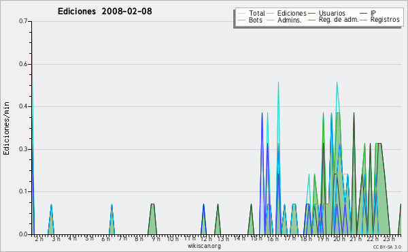The height and width of the screenshot is (252, 408).
Task: Click the Total legend line swatch
Action: [241, 14]
